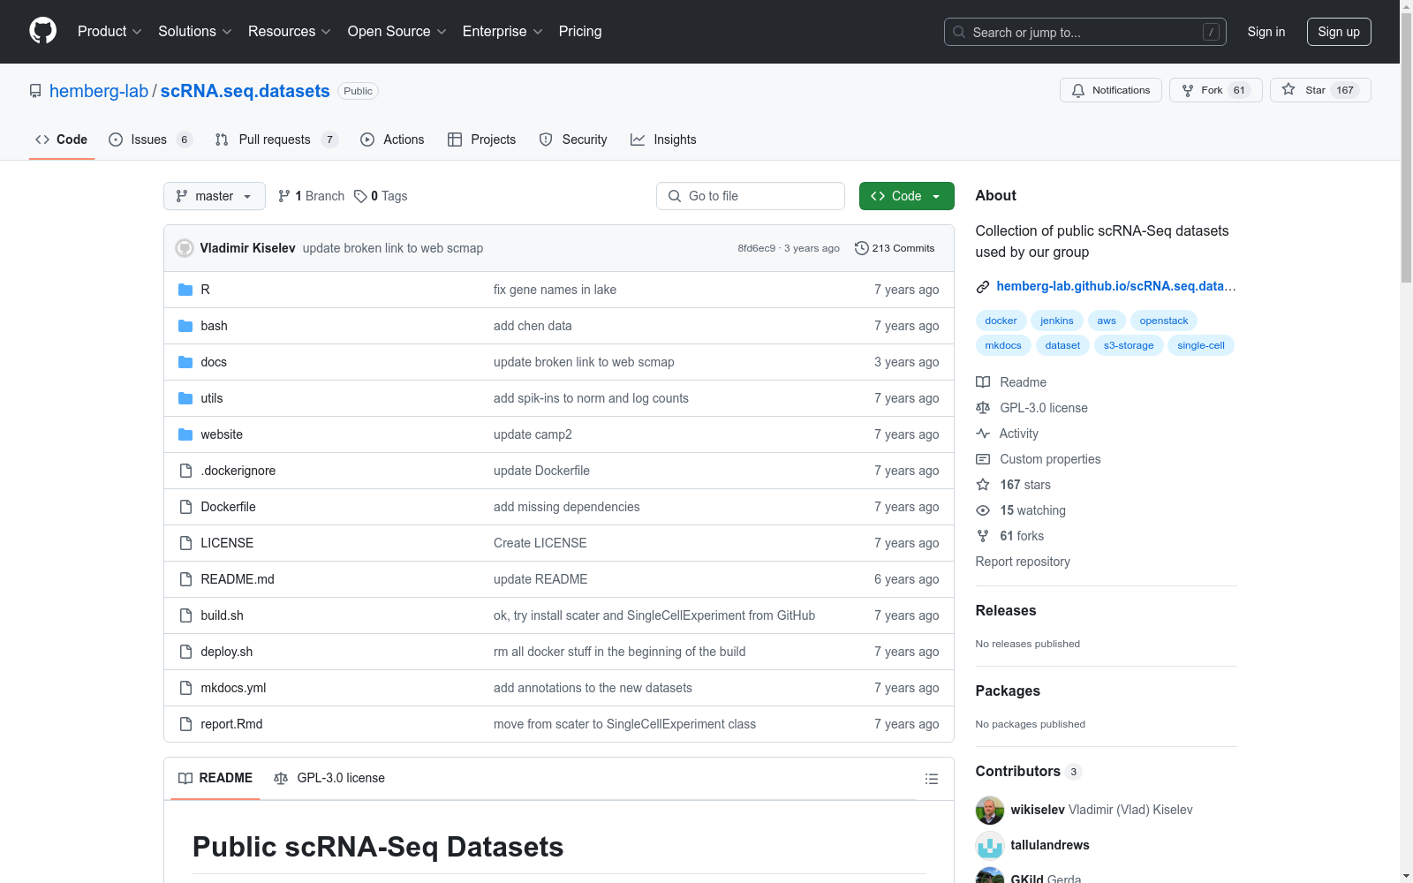Click the Activity pulse icon
This screenshot has height=883, width=1413.
click(x=983, y=434)
